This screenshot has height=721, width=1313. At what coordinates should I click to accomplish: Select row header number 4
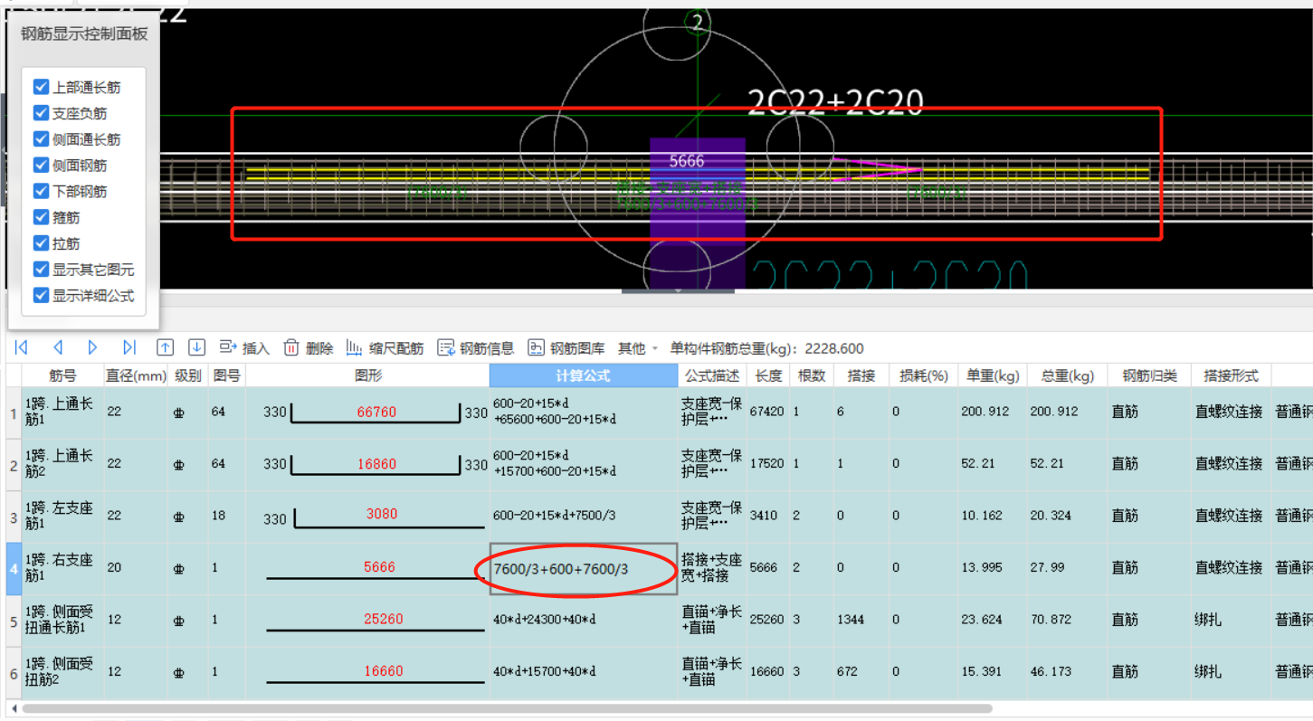point(14,568)
